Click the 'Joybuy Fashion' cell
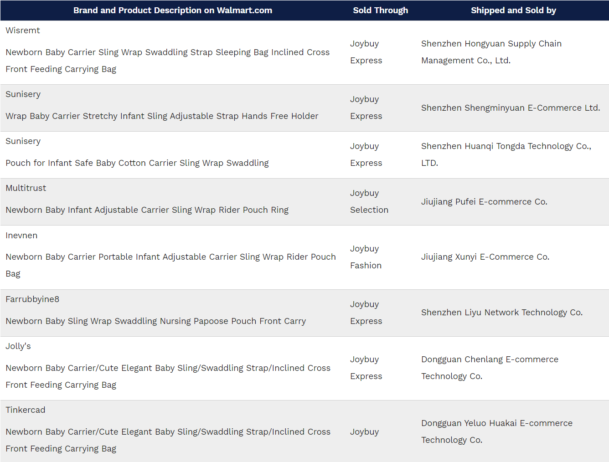Viewport: 609px width, 462px height. point(366,257)
